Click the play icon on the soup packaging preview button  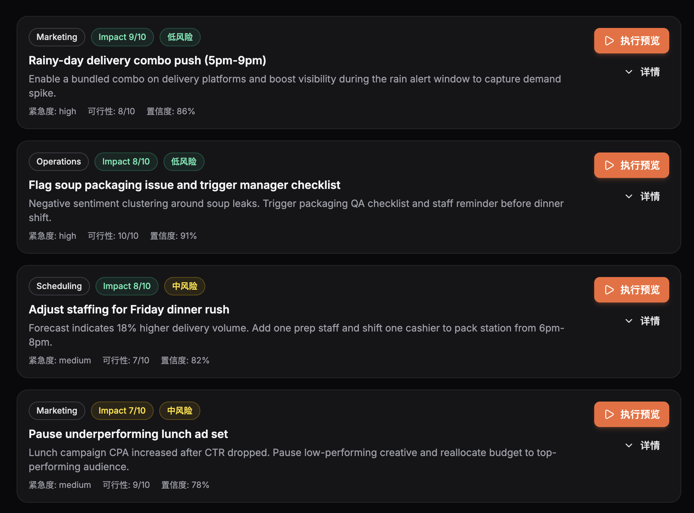[x=610, y=165]
